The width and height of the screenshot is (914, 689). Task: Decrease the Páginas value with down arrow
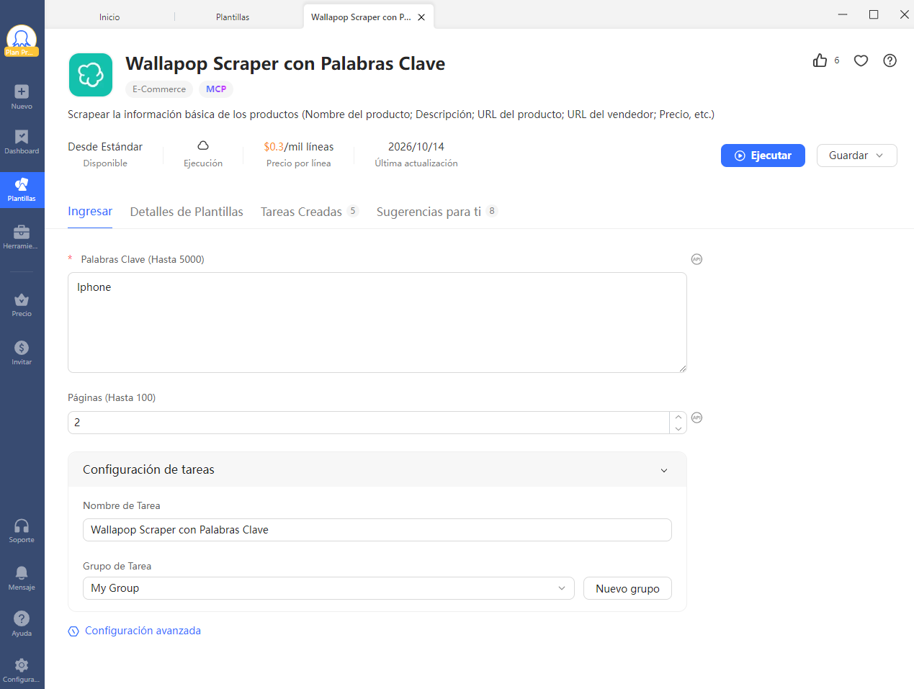pos(678,428)
